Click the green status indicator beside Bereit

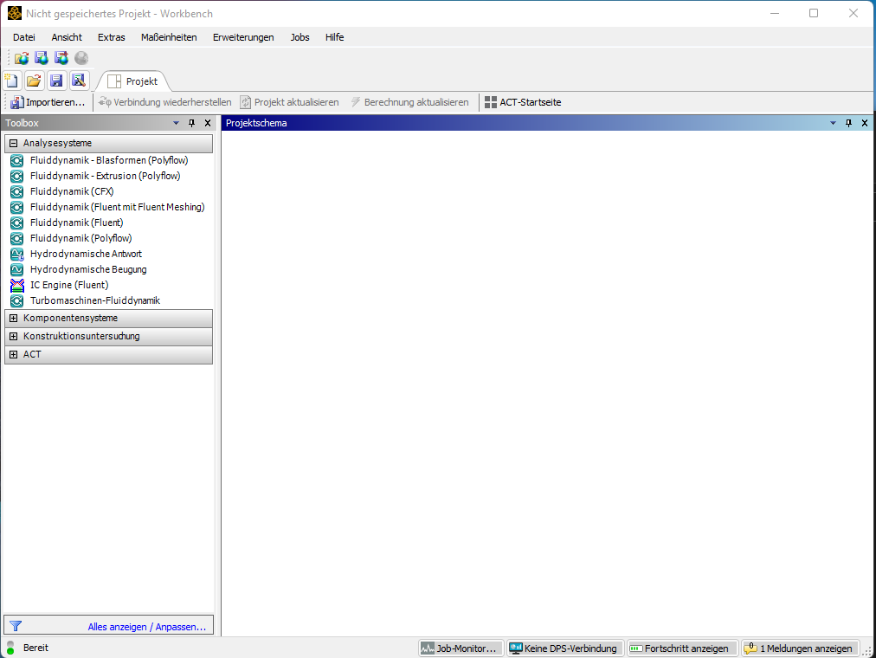10,648
